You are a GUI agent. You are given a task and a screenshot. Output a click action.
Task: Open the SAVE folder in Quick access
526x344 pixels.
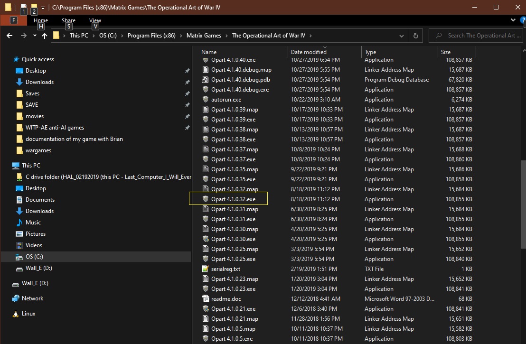tap(31, 105)
